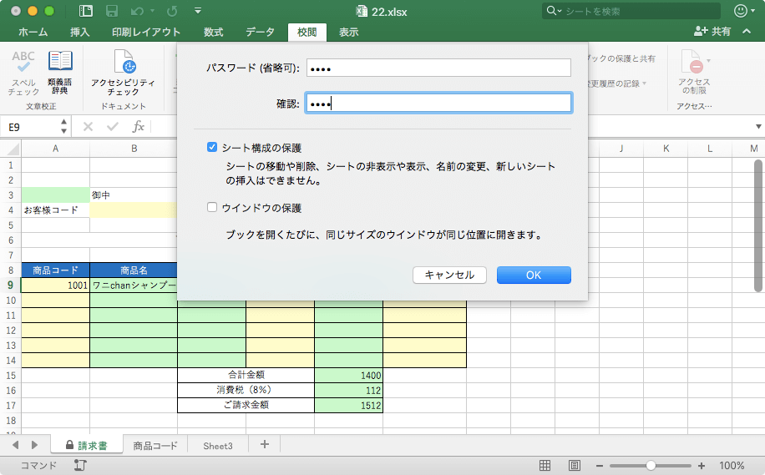Select the 合計金額 label cell
The width and height of the screenshot is (765, 475).
tap(246, 375)
